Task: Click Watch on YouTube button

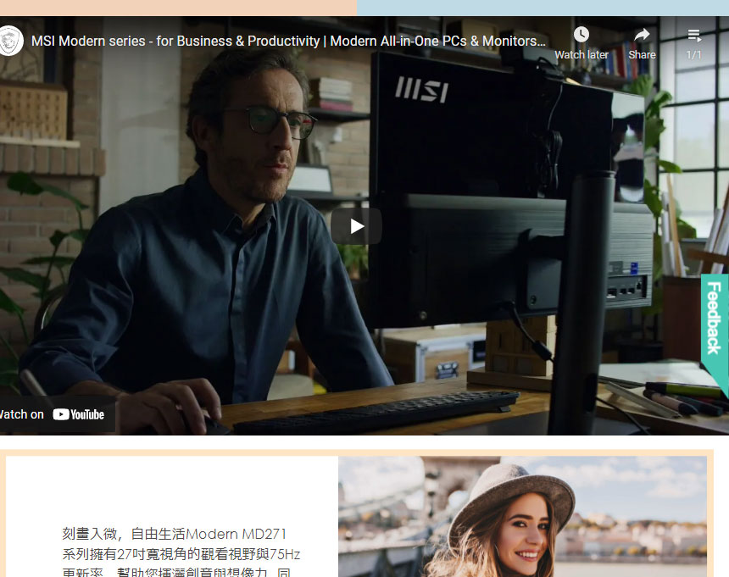Action: (x=57, y=414)
